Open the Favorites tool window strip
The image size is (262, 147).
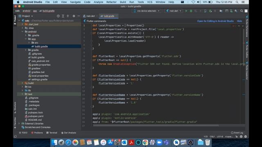pyautogui.click(x=15, y=123)
